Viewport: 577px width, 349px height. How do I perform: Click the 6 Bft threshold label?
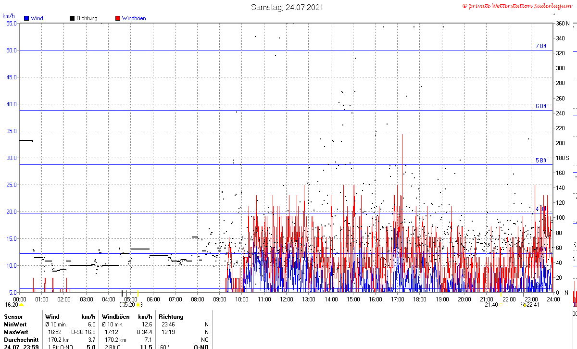click(541, 106)
